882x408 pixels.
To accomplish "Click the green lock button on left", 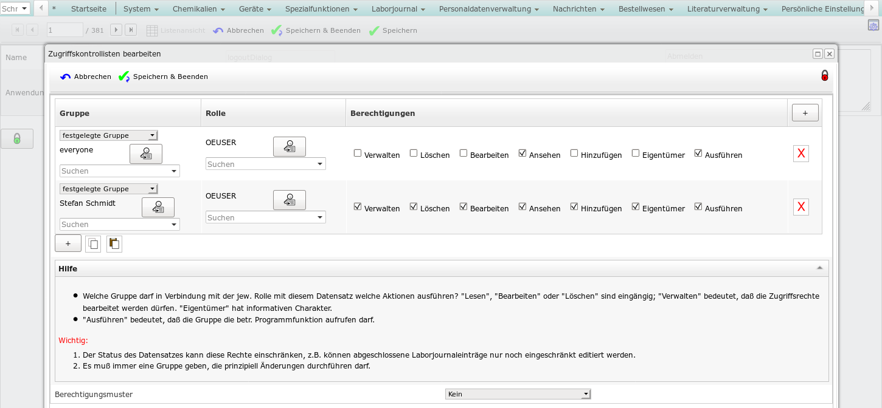I will click(17, 139).
